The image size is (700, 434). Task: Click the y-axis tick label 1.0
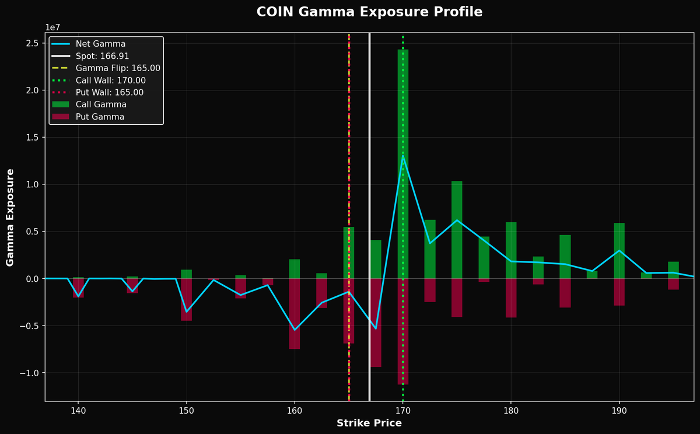[33, 184]
